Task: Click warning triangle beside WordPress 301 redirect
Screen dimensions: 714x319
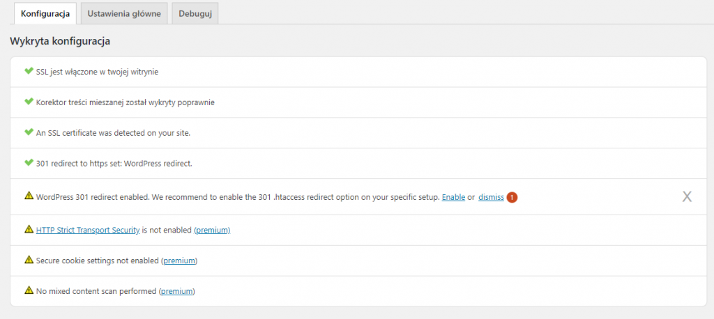Action: click(x=29, y=197)
